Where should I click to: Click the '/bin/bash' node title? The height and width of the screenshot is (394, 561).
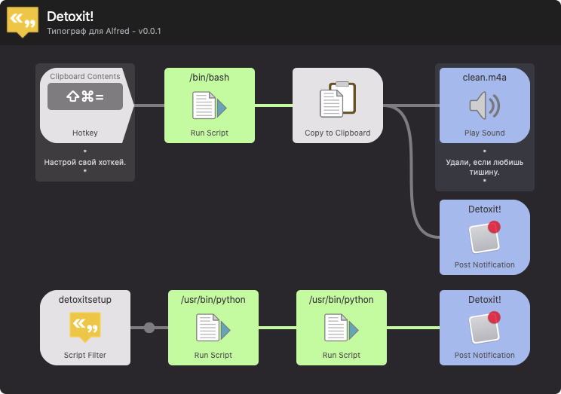[x=210, y=78]
